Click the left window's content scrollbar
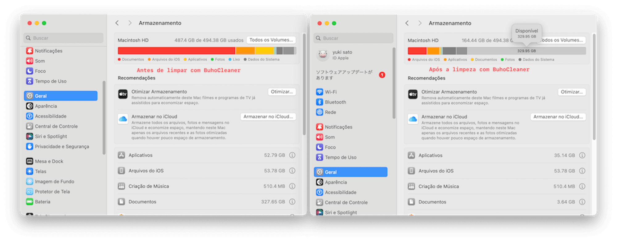 pos(304,84)
